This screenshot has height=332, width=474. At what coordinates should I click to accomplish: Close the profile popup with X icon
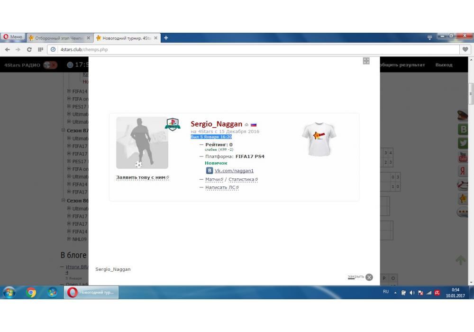coord(369,277)
